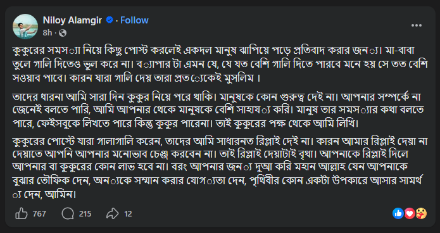
Task: Click the first paragraph starting কুকুরের সমস্যা
Action: click(x=220, y=64)
